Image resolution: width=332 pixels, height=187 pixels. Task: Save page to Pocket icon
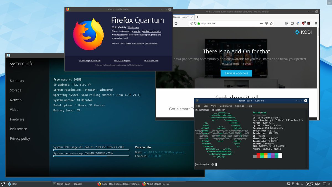[266, 24]
